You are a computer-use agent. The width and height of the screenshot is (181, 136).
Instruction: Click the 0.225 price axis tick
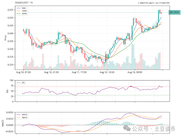point(11,57)
